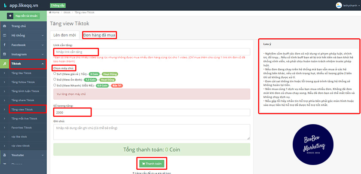Image resolution: width=361 pixels, height=174 pixels.
Task: Select Sv1 View giá rẻ server
Action: (55, 73)
